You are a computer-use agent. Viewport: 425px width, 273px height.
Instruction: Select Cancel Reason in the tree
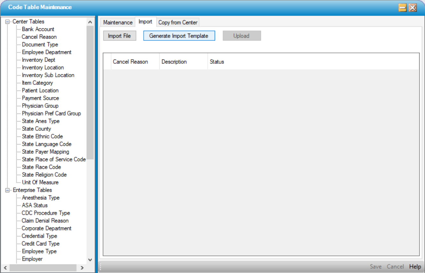[x=39, y=37]
